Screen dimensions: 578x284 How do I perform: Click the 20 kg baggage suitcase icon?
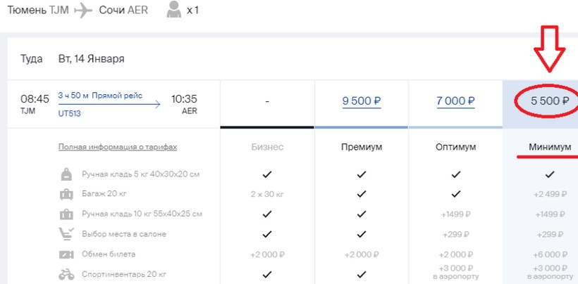66,194
